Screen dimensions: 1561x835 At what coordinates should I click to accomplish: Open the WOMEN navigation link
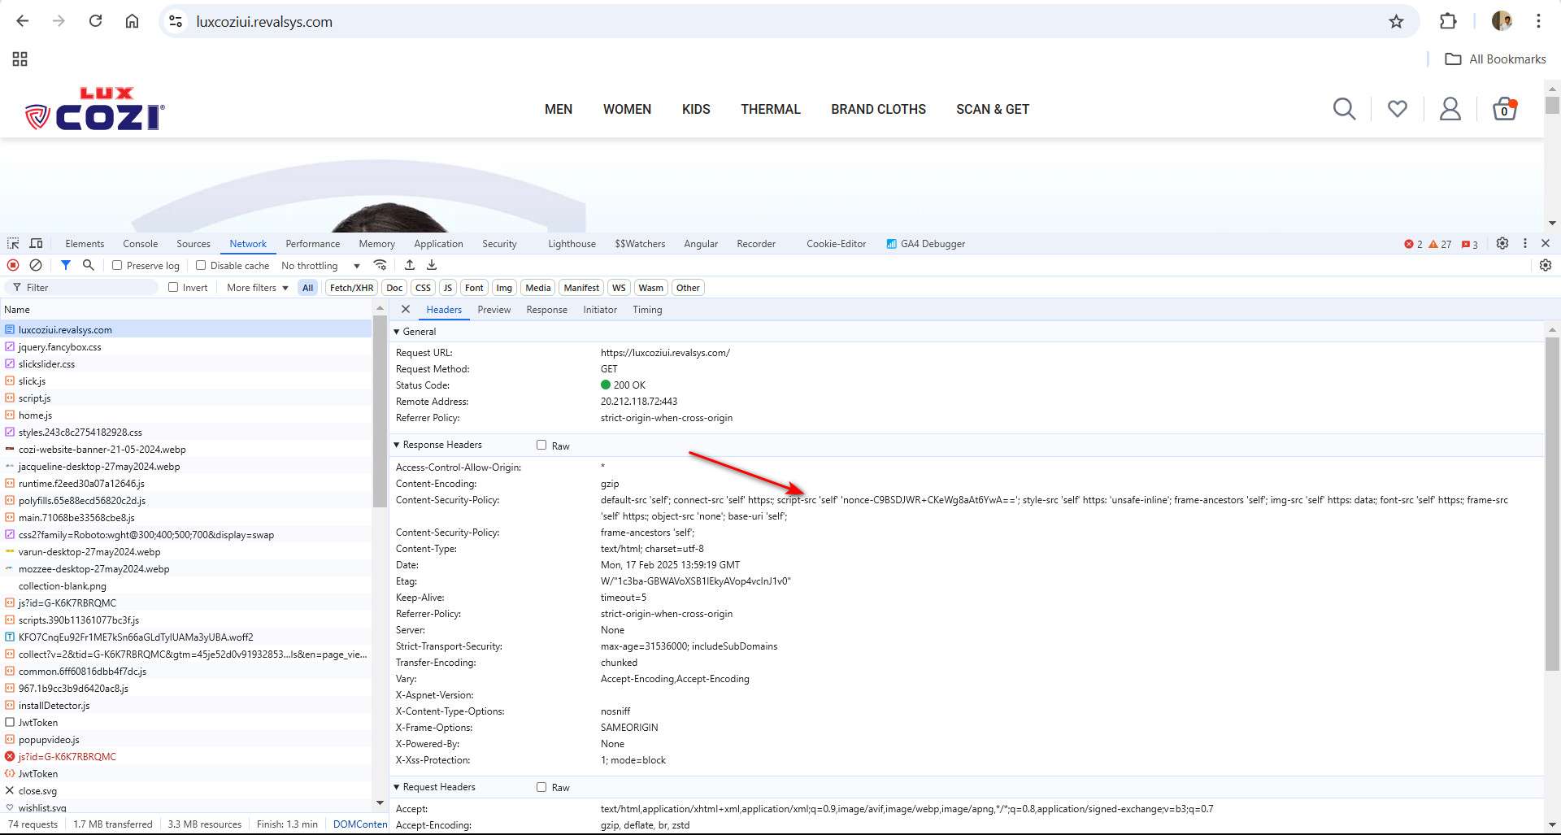[x=627, y=110]
